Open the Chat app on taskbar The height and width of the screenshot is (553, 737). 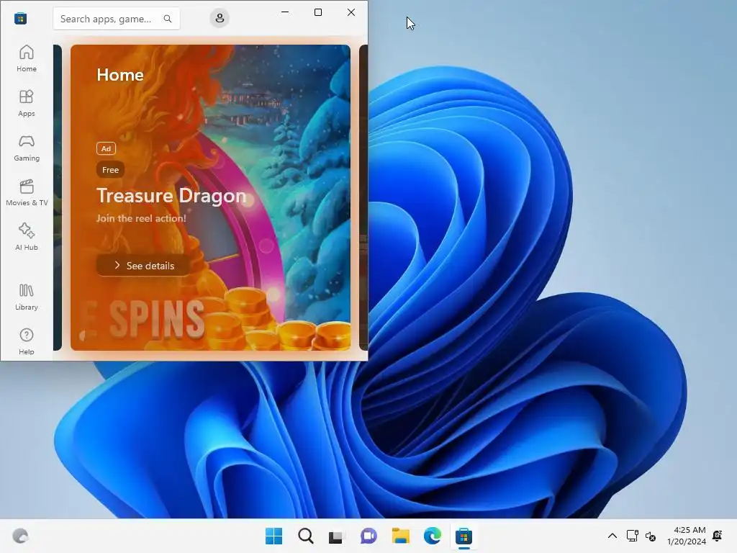pyautogui.click(x=368, y=536)
